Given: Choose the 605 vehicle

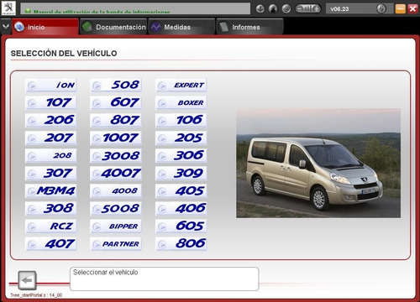Looking at the screenshot, I should [x=181, y=226].
